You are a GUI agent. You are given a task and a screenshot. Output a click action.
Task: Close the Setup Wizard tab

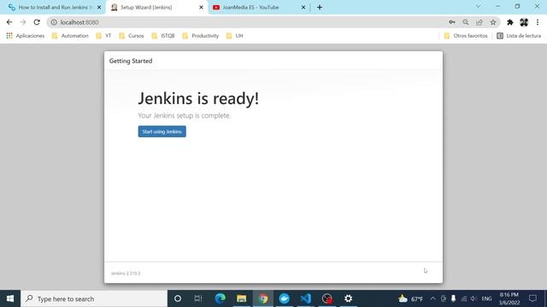(x=201, y=8)
